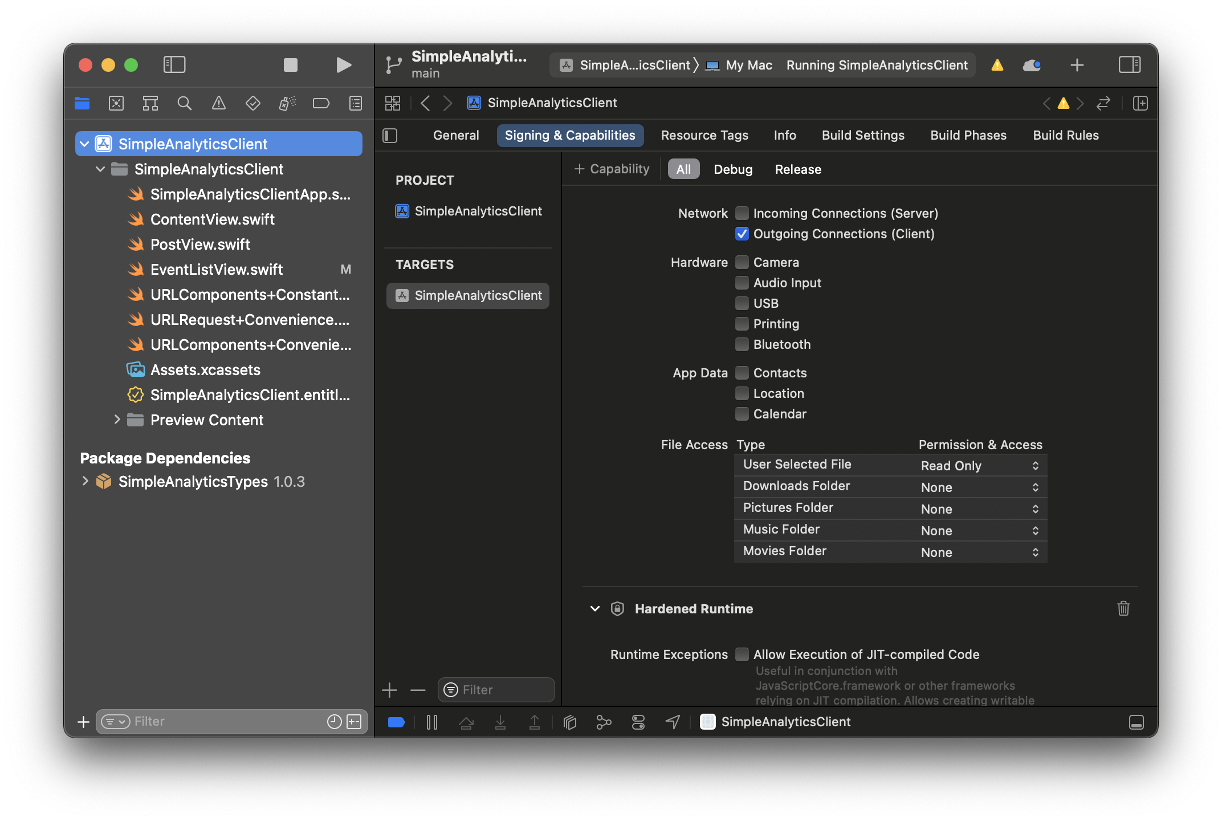Hide the project and targets list
Image resolution: width=1222 pixels, height=822 pixels.
(x=390, y=136)
